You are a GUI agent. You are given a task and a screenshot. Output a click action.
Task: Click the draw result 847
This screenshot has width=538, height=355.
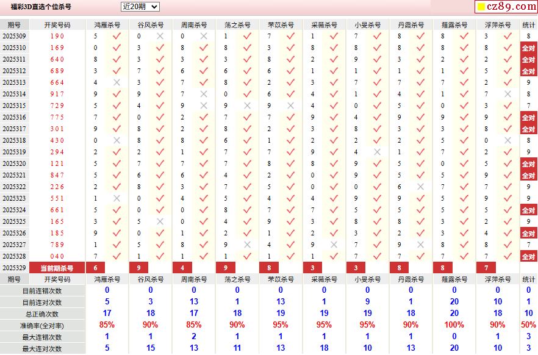click(x=57, y=175)
